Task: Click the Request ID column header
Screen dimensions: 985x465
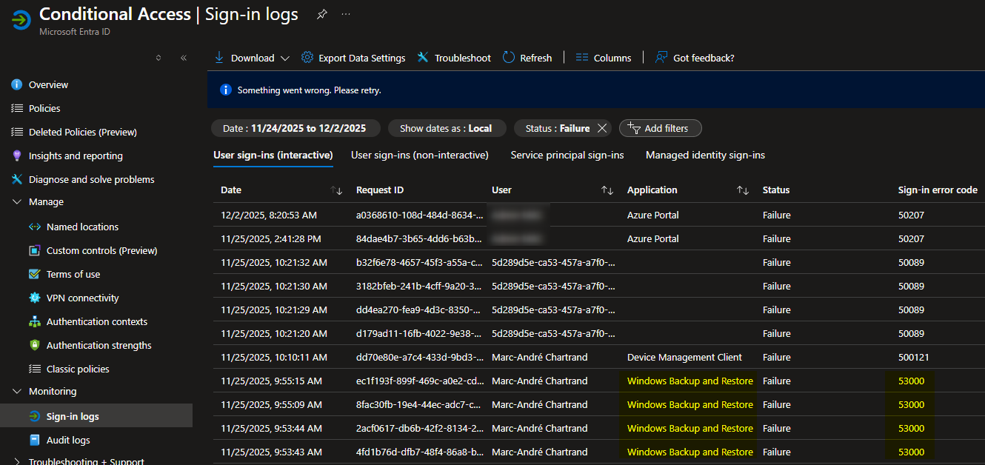Action: (380, 190)
